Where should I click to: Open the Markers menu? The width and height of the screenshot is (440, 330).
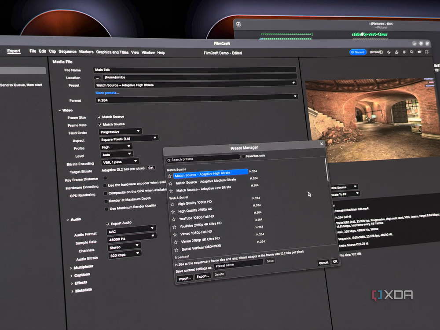pyautogui.click(x=86, y=52)
